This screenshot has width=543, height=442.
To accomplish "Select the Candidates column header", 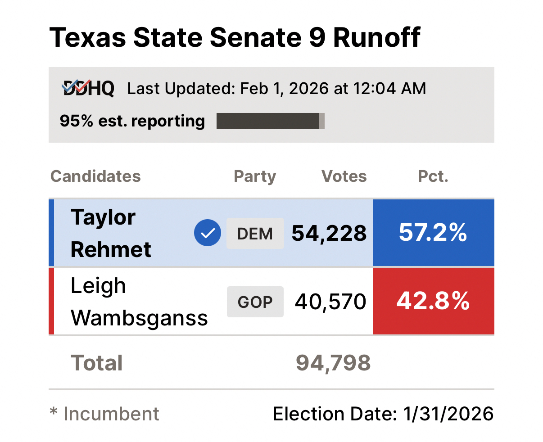I will point(95,176).
